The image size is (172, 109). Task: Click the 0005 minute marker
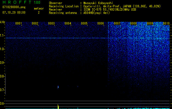click(x=84, y=23)
